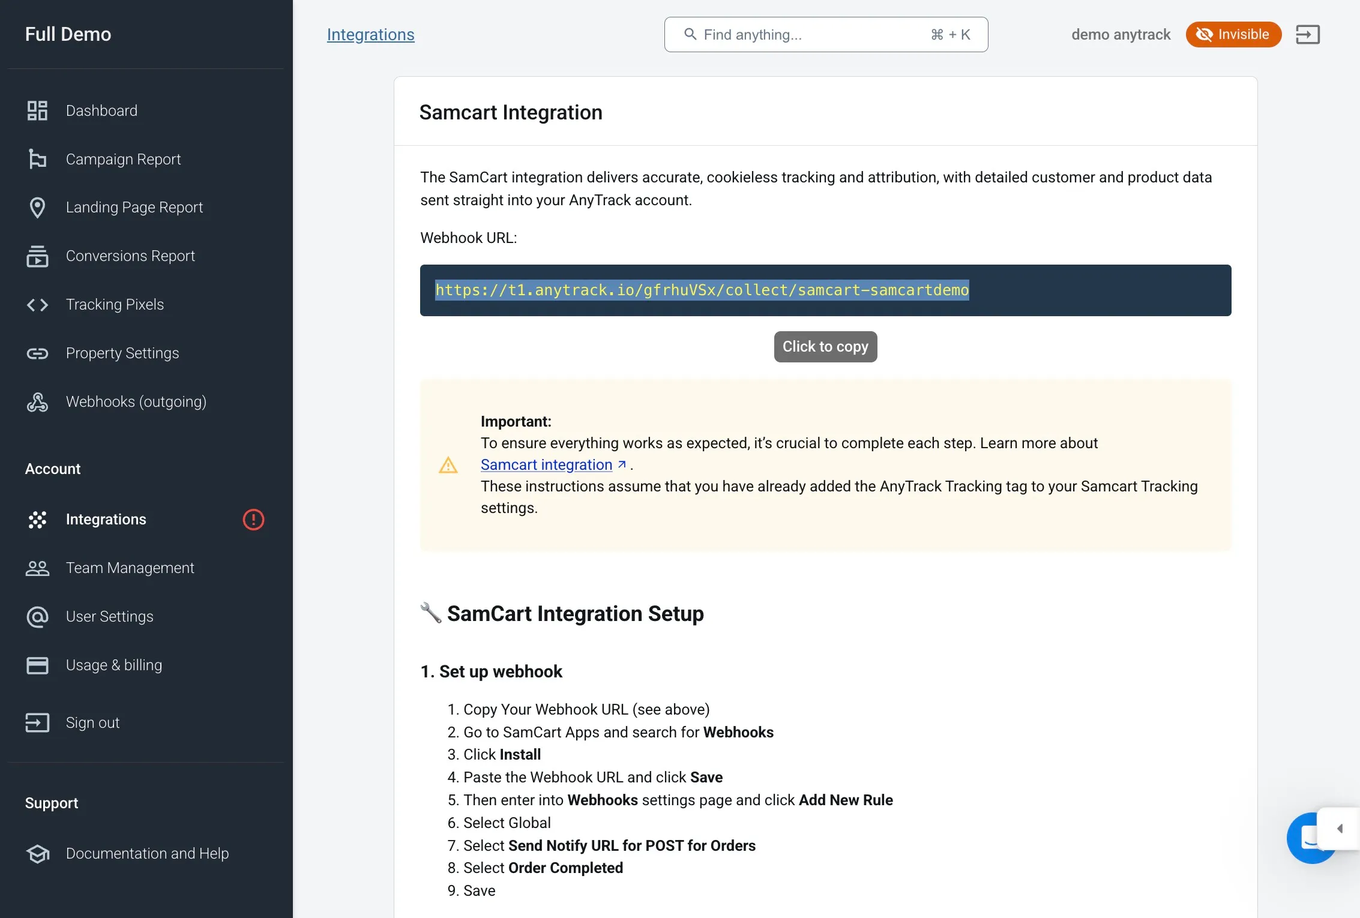This screenshot has height=918, width=1360.
Task: Click the collapse arrow tab at right edge
Action: click(1340, 829)
